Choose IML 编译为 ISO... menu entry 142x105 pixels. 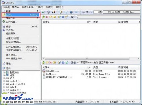pyautogui.click(x=21, y=58)
